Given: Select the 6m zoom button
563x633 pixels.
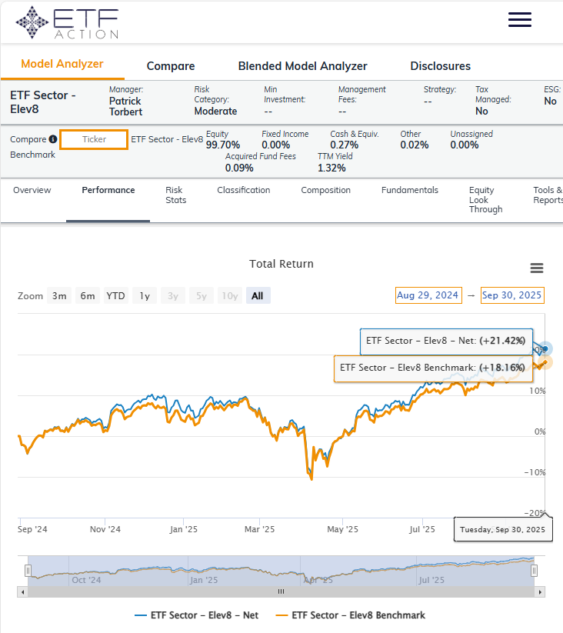Looking at the screenshot, I should [x=88, y=296].
